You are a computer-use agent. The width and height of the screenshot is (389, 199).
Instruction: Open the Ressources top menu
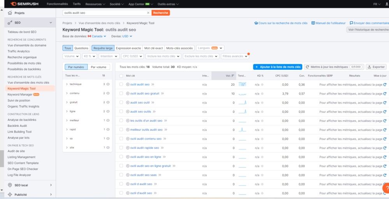(95, 4)
